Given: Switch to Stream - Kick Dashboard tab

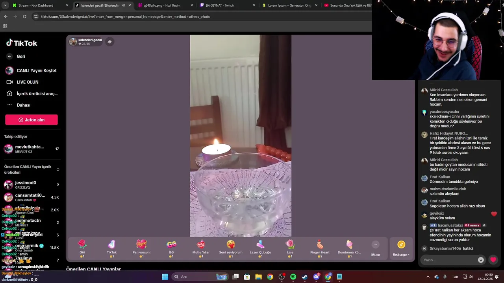Looking at the screenshot, I should (39, 6).
